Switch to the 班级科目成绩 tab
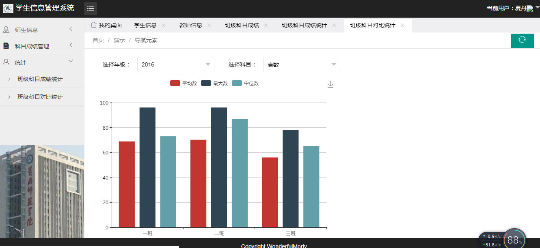Viewport: 540px width, 248px height. coord(242,25)
